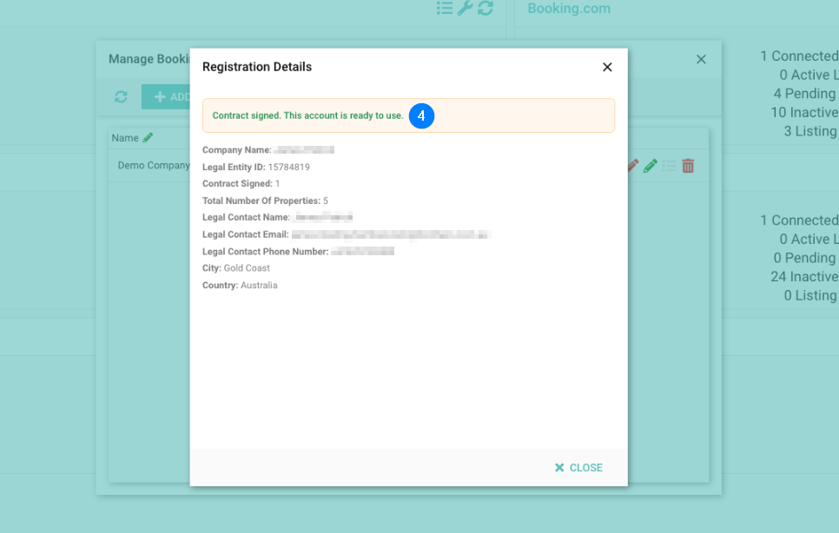Open settings with the wrench icon

point(465,8)
